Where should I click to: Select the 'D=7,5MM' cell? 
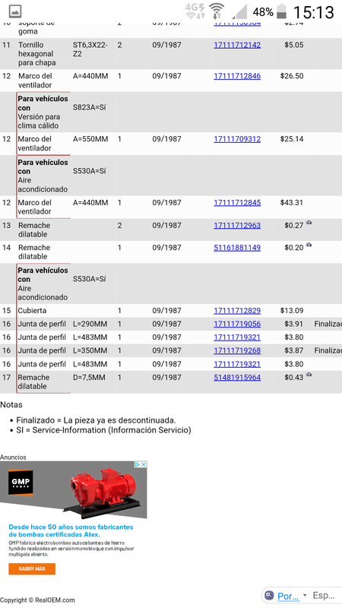pos(89,378)
